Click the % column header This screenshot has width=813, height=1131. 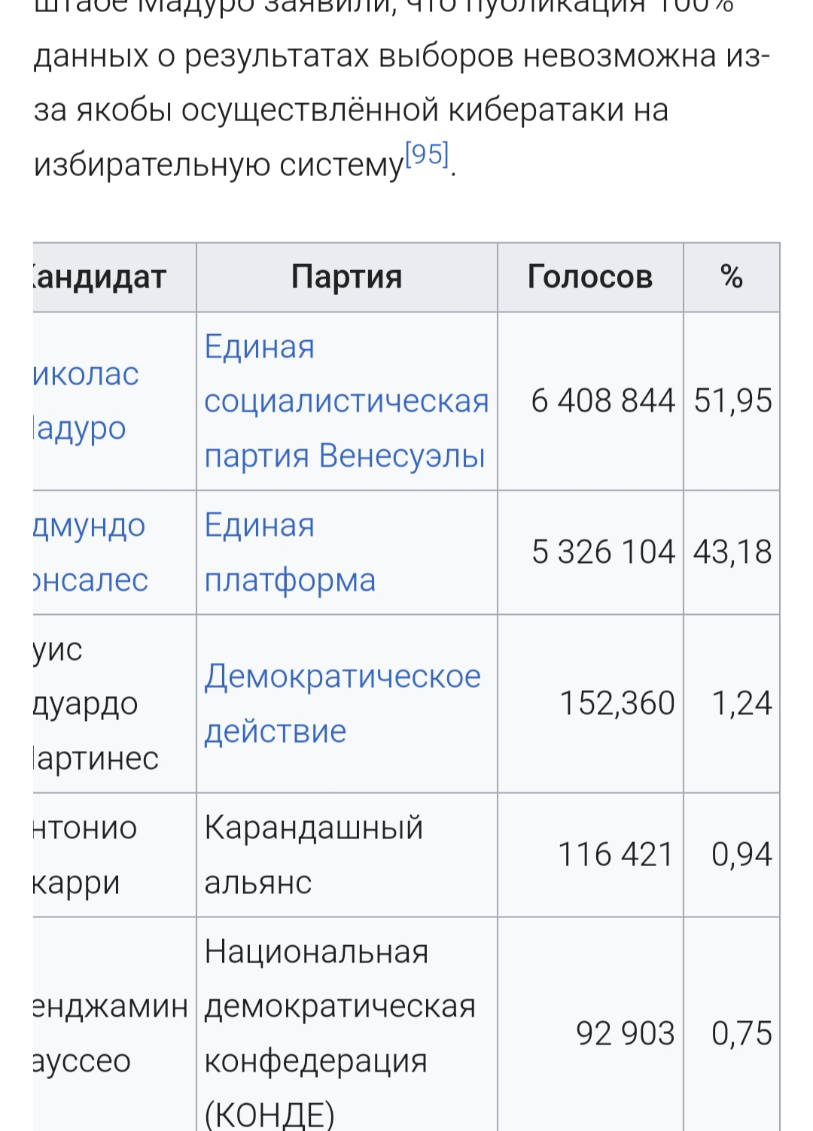[x=731, y=277]
